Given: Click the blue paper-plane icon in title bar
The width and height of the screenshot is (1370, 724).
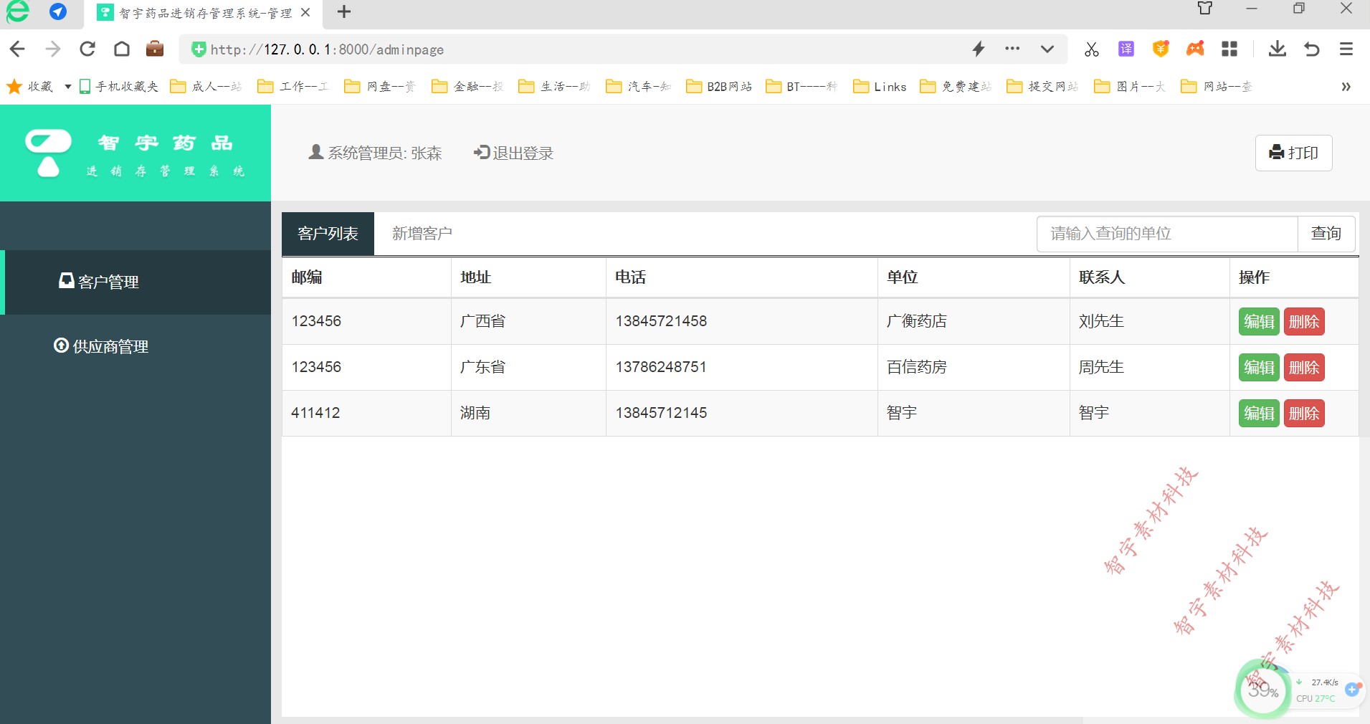Looking at the screenshot, I should (x=58, y=11).
